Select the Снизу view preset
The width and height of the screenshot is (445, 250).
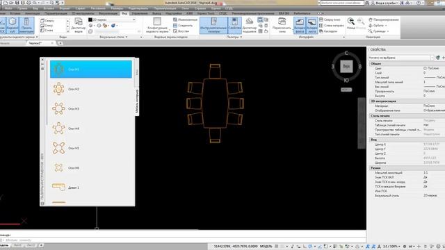(47, 25)
